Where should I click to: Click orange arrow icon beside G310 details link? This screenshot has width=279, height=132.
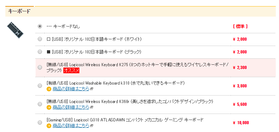49,126
